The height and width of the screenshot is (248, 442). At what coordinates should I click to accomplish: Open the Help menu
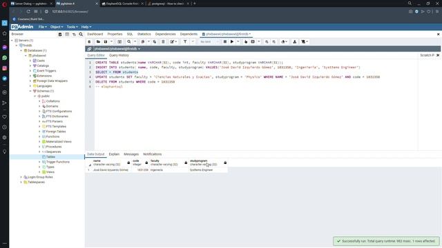(x=86, y=27)
